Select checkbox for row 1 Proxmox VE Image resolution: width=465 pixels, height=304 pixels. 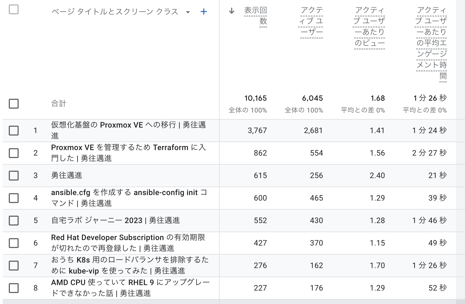pos(14,131)
